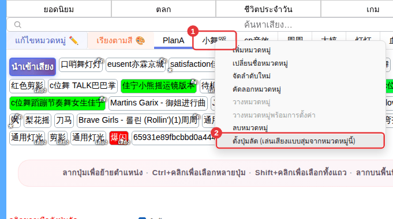Play the red 爆闪 sound button

click(119, 138)
